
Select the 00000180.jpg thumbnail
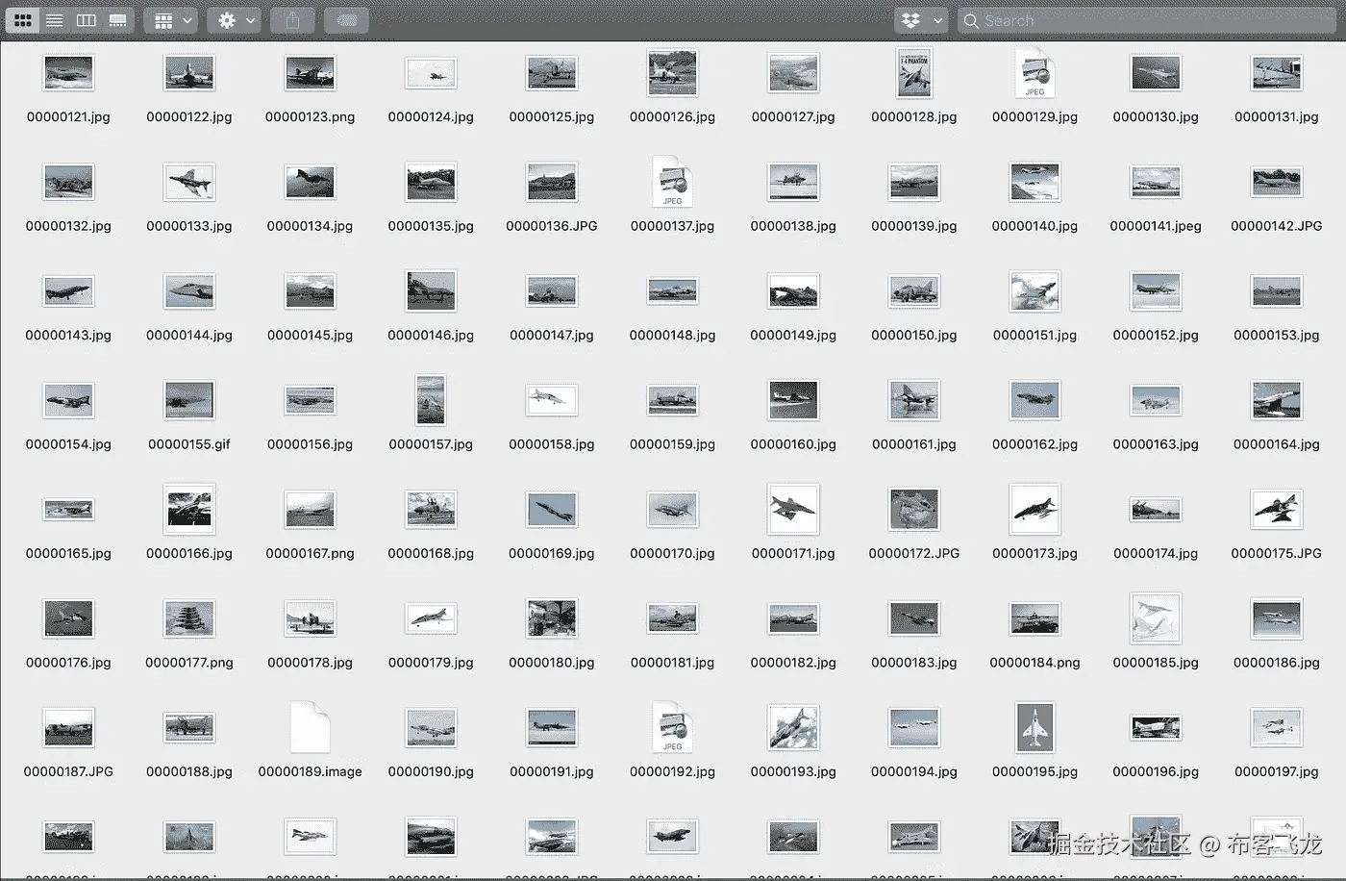[552, 618]
